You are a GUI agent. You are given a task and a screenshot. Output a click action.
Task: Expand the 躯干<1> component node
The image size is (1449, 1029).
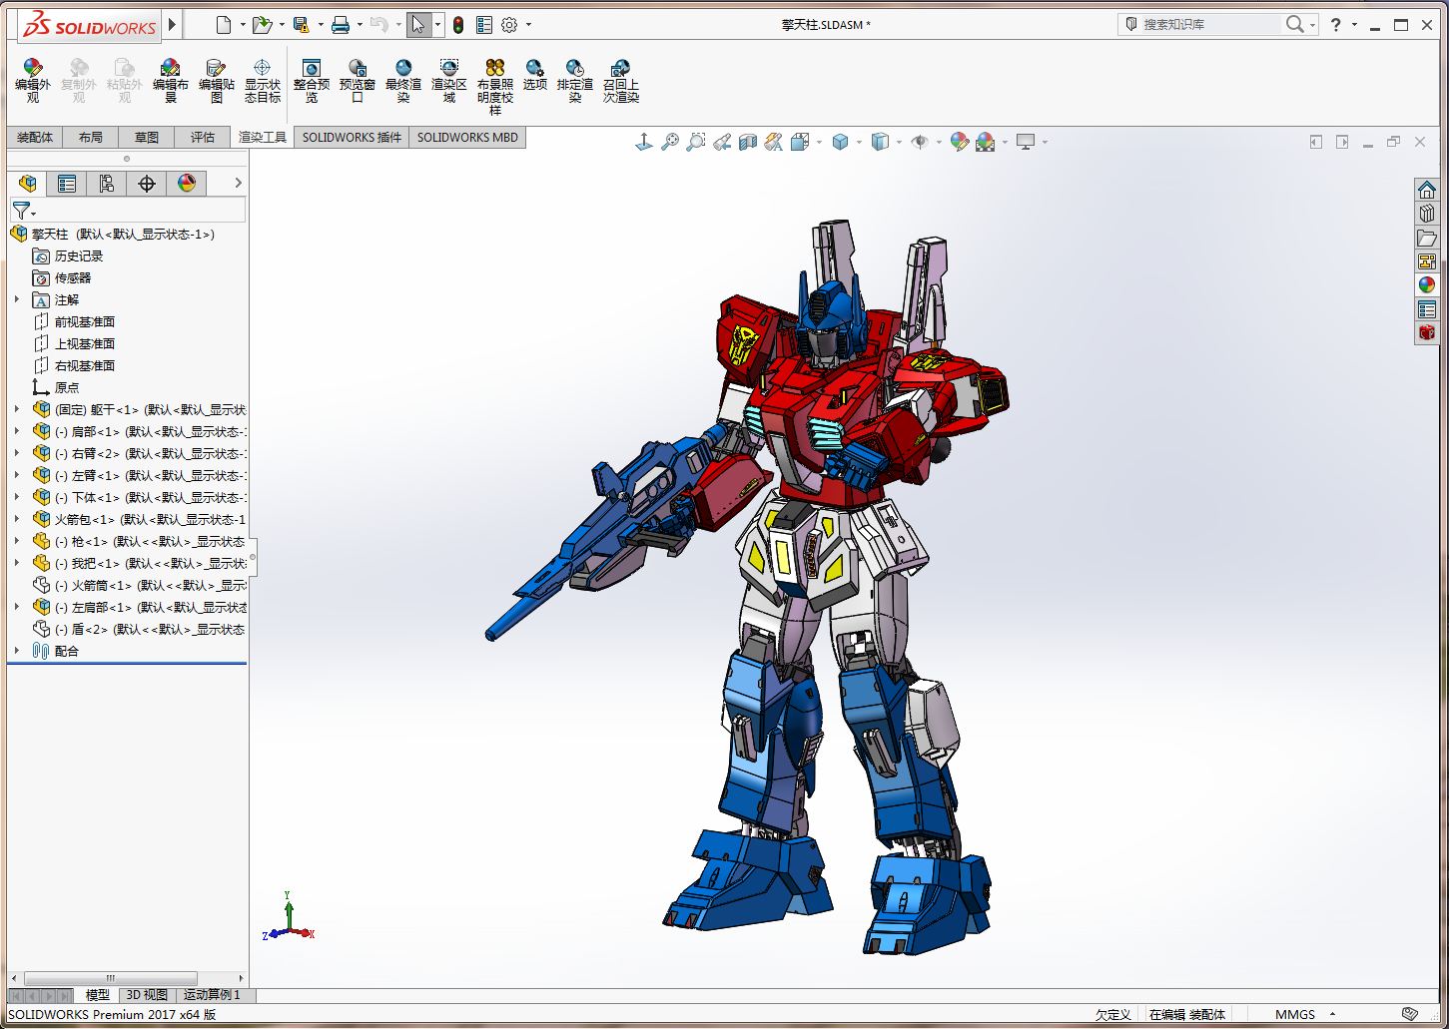[16, 409]
